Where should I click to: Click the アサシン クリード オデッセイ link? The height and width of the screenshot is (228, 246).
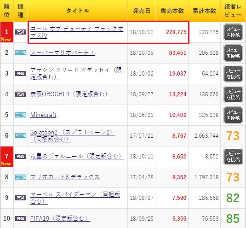click(76, 74)
